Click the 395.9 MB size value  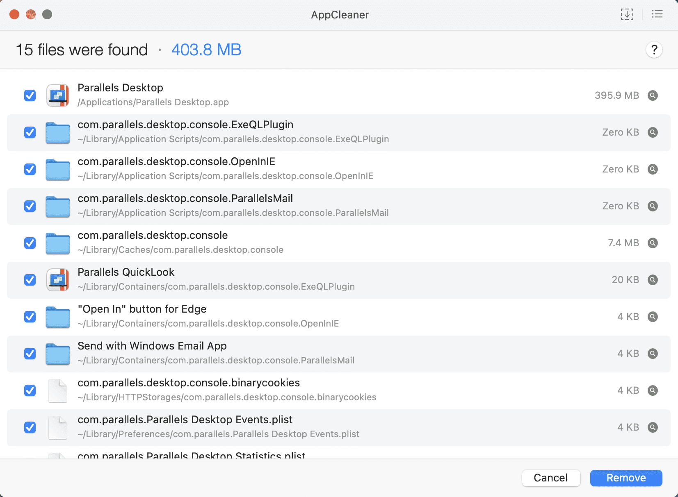[617, 95]
